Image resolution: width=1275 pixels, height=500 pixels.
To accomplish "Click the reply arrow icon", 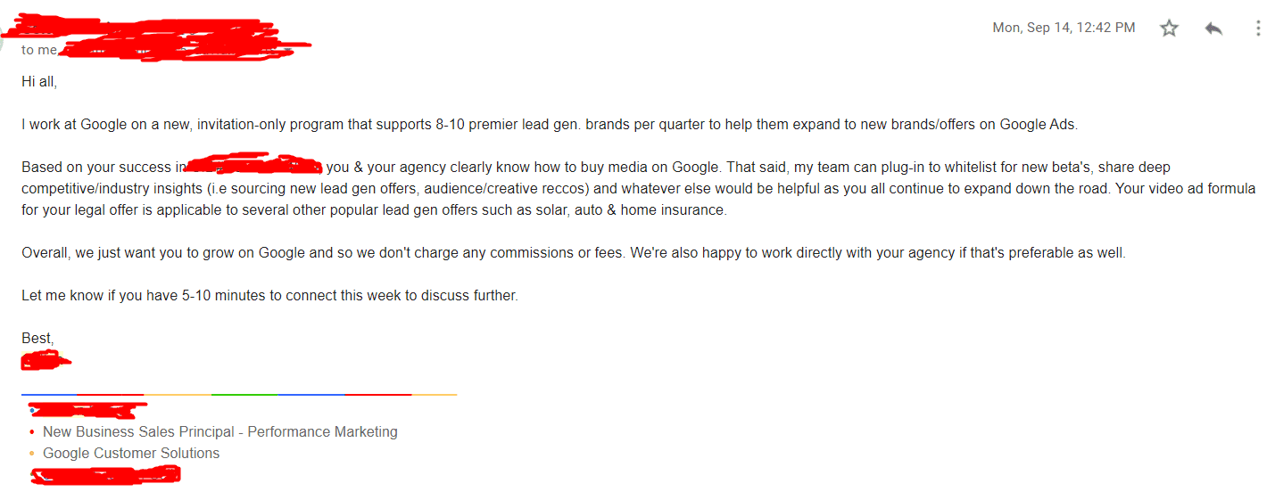I will [1213, 29].
